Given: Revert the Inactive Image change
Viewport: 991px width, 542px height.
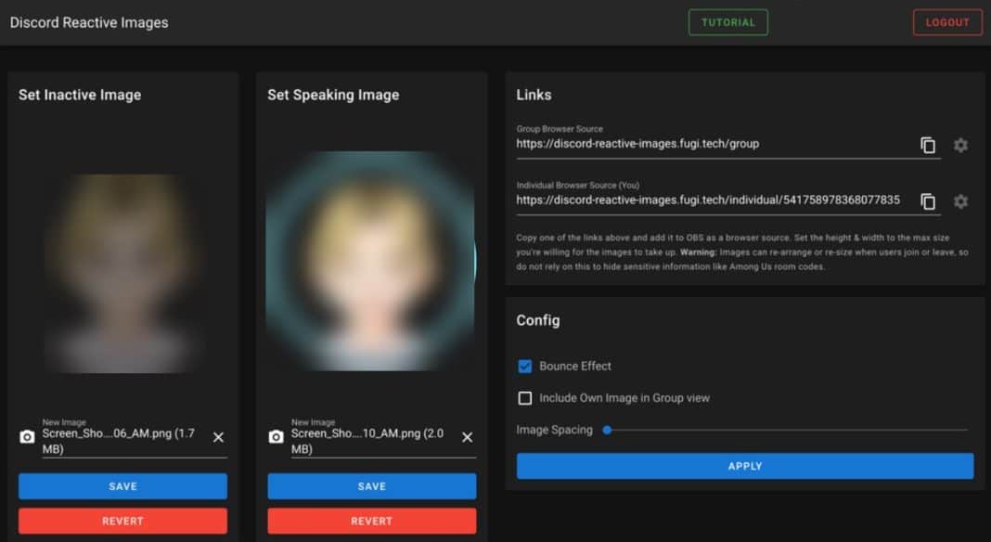Looking at the screenshot, I should pyautogui.click(x=122, y=521).
